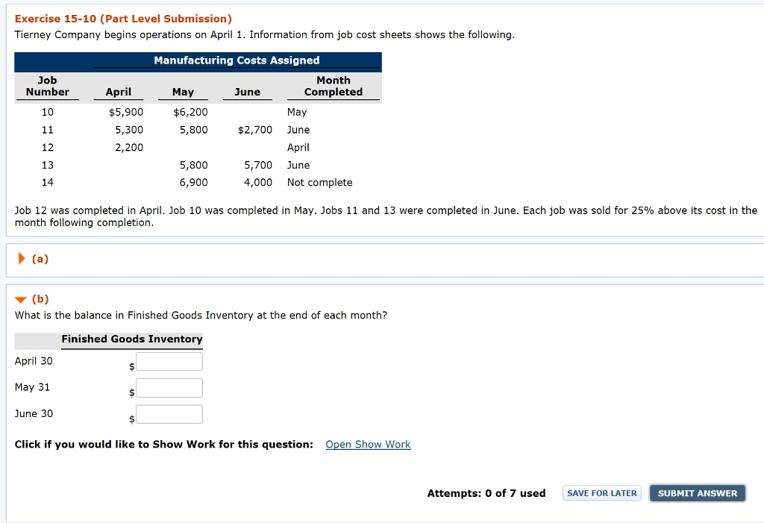This screenshot has width=764, height=523.
Task: Expand the part (a) section triangle
Action: coord(22,259)
